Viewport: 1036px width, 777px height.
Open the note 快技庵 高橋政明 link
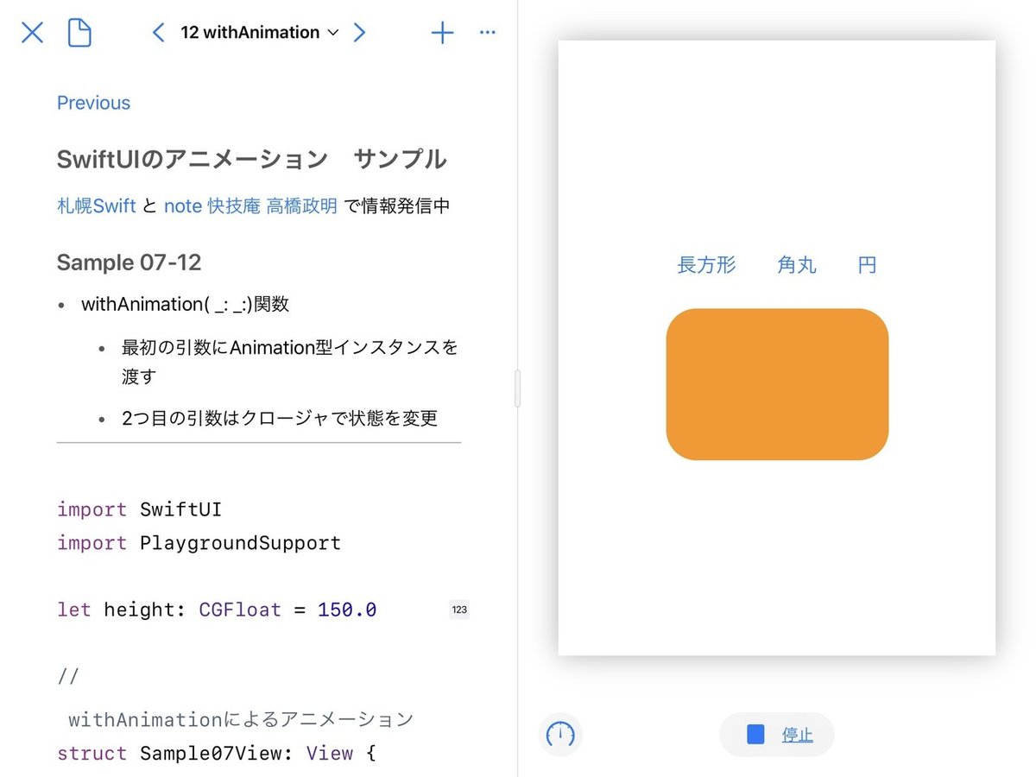point(250,205)
